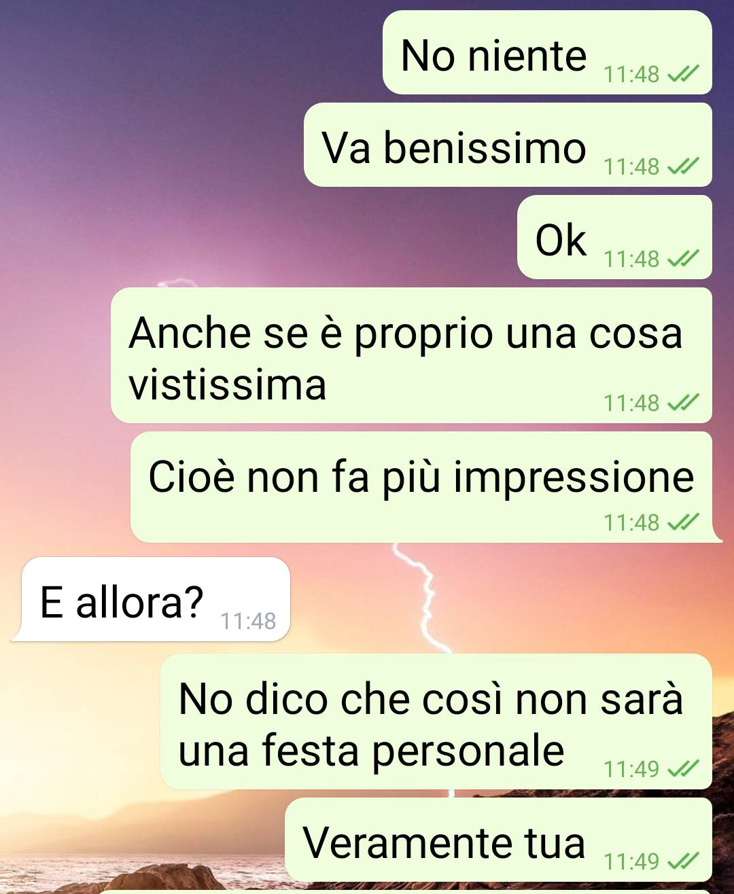Click read ticks on 'Cioè non fa più impressione'
The image size is (734, 894).
682,522
